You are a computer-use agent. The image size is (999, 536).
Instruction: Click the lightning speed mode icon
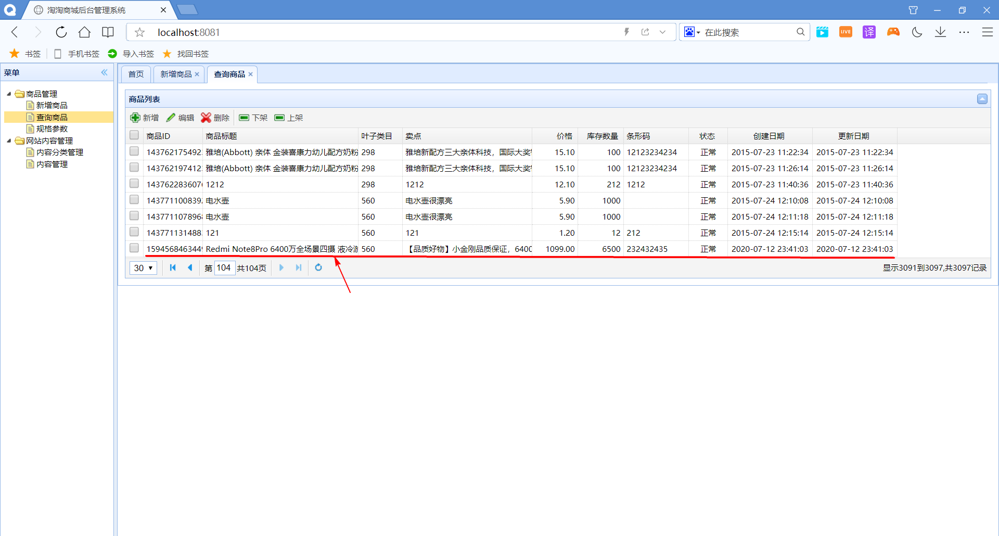coord(626,32)
